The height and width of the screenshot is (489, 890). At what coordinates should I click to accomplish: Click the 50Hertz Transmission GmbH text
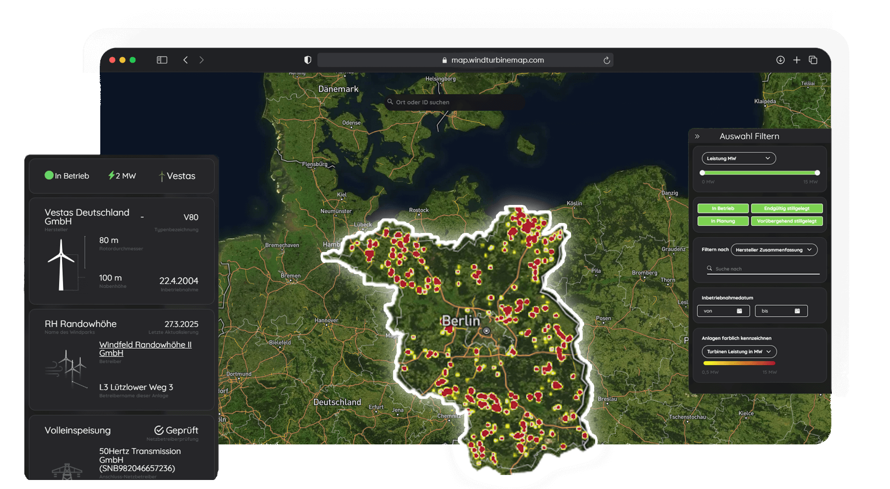pyautogui.click(x=140, y=459)
